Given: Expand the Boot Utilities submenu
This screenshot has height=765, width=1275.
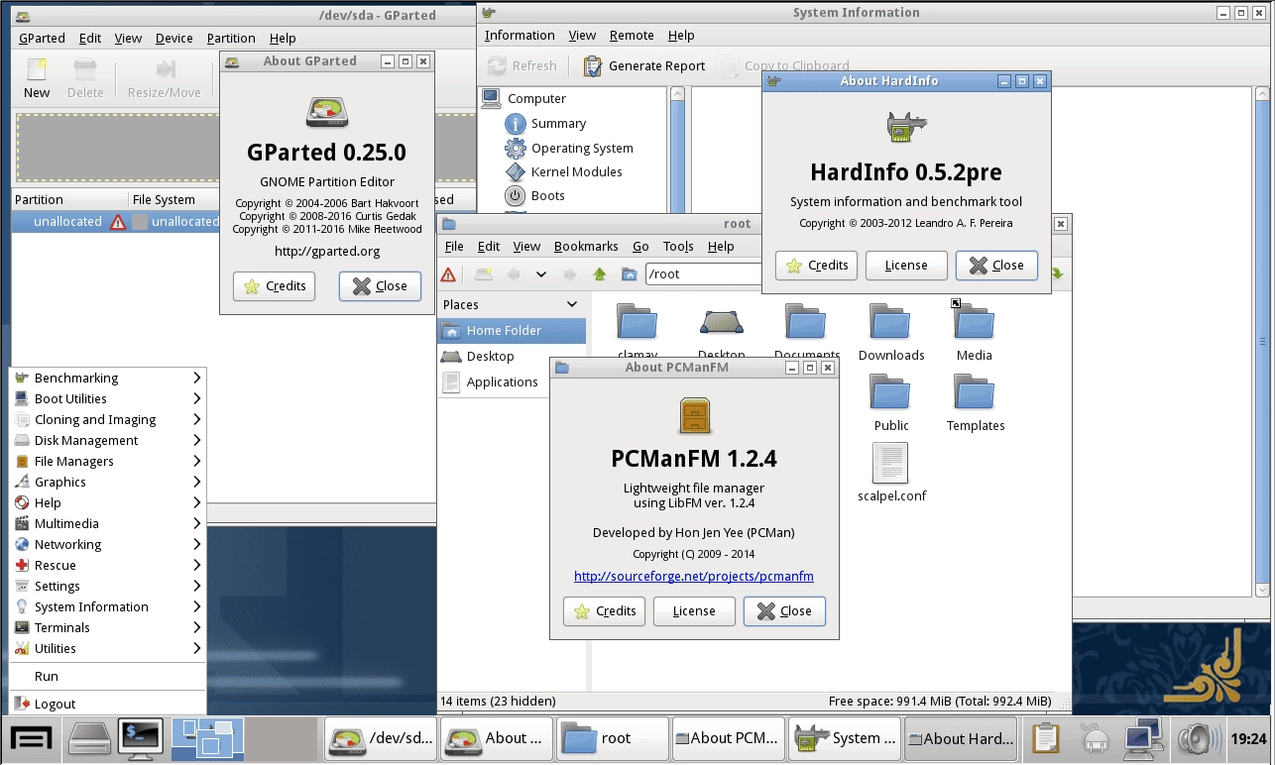Looking at the screenshot, I should 108,398.
